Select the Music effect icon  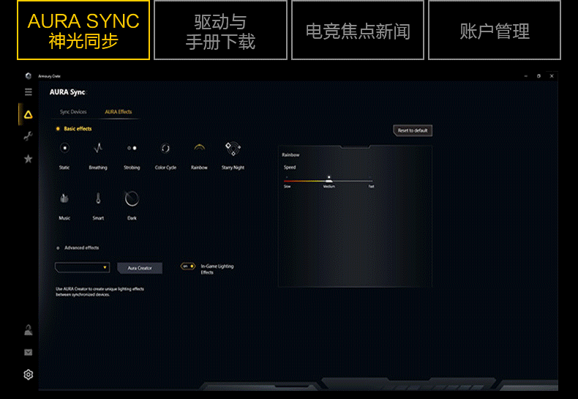64,198
